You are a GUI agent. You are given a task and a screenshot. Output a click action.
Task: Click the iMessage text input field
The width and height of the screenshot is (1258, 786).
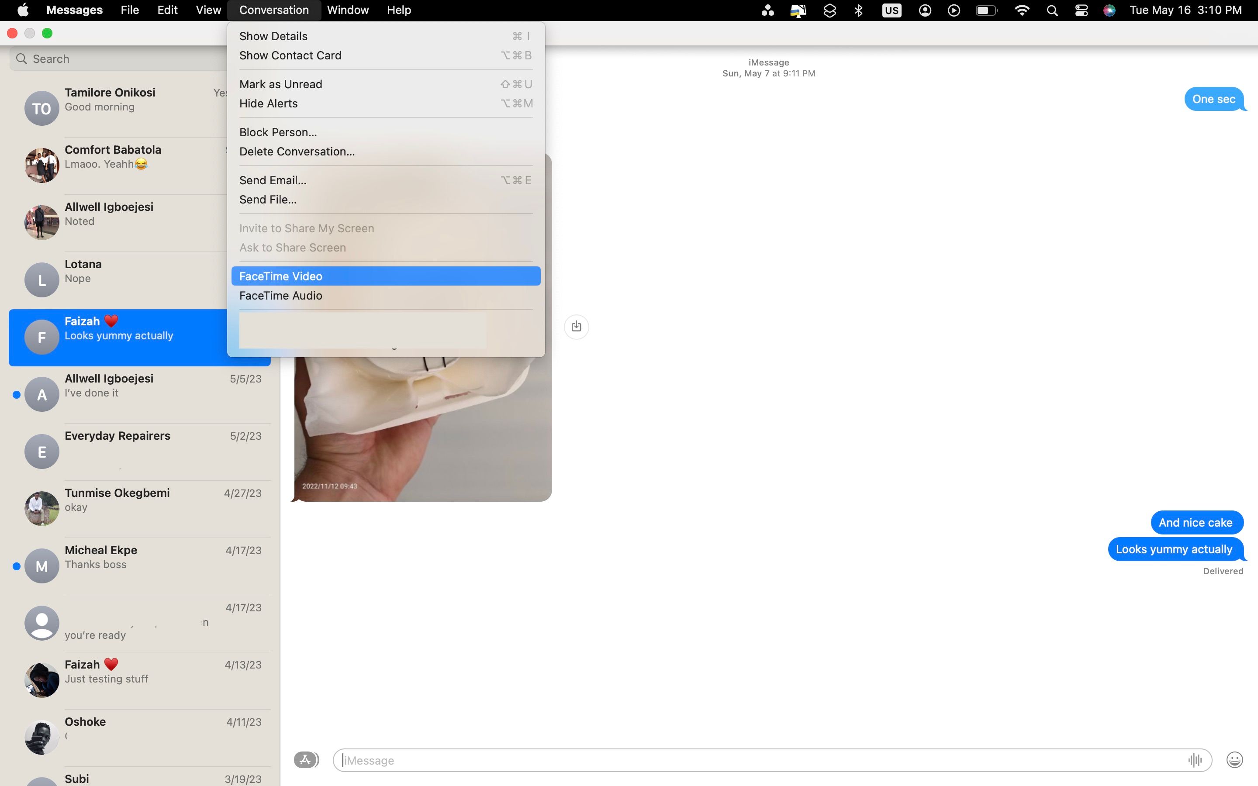click(x=772, y=760)
